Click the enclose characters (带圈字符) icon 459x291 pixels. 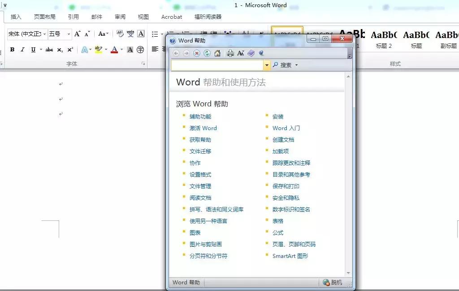pos(139,50)
